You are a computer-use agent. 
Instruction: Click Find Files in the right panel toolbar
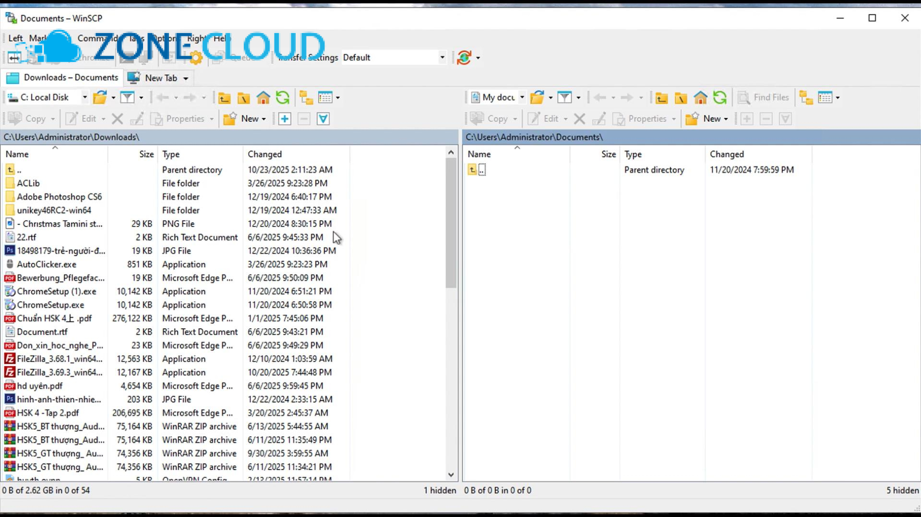pos(763,97)
